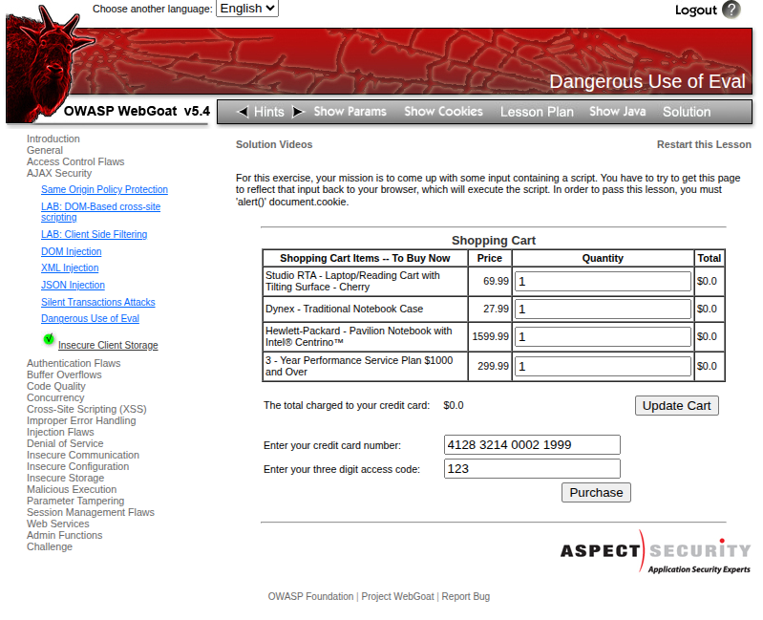The image size is (763, 620).
Task: Collapse the AJAX Security category
Action: pos(59,173)
